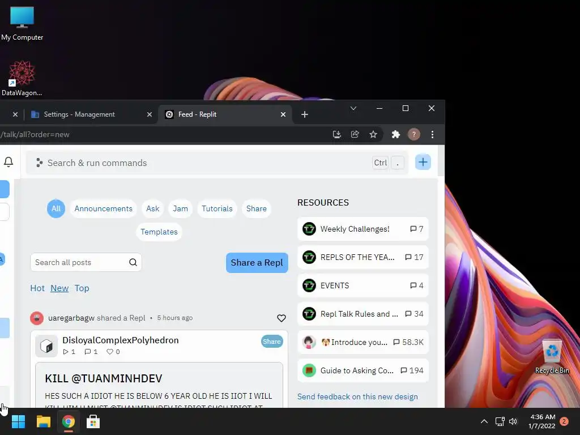This screenshot has height=435, width=580.
Task: Open File Explorer from taskbar
Action: pyautogui.click(x=43, y=421)
